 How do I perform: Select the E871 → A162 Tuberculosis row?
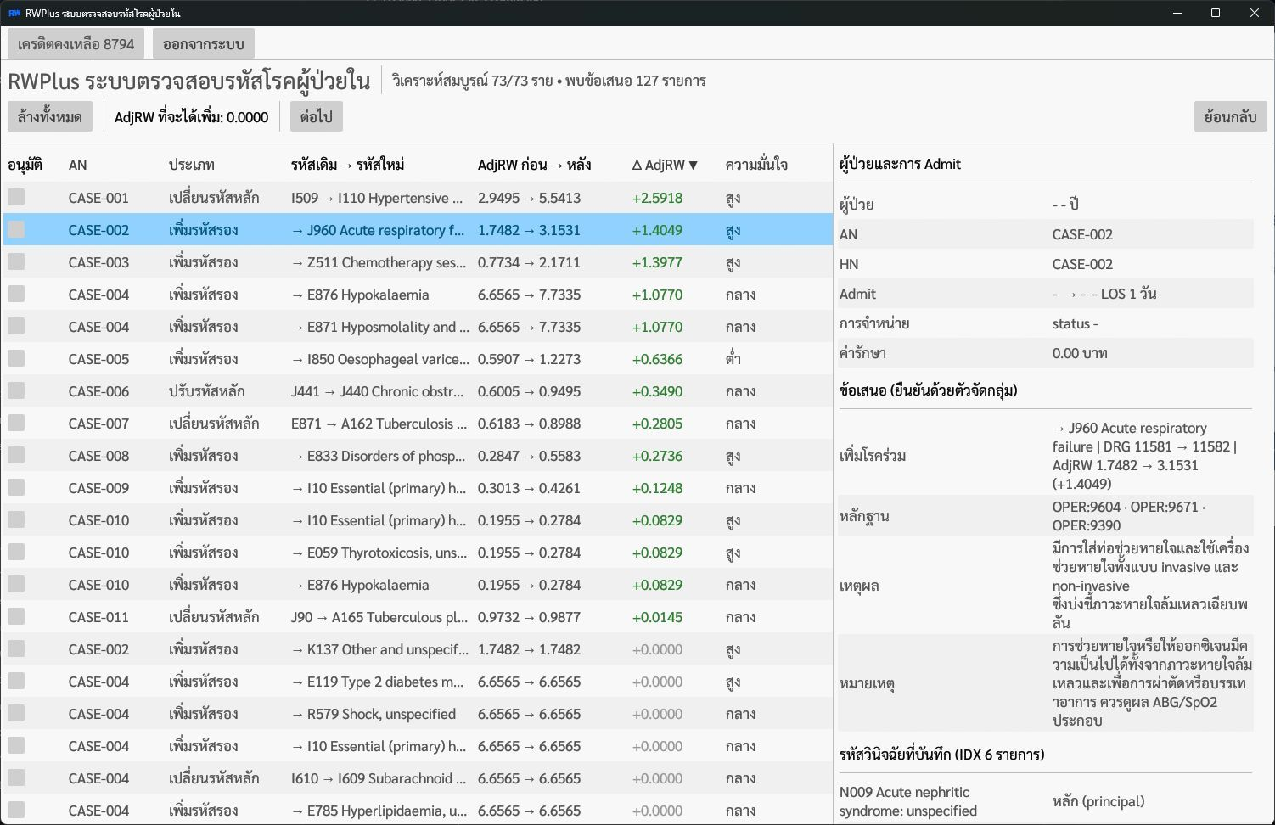pyautogui.click(x=418, y=424)
